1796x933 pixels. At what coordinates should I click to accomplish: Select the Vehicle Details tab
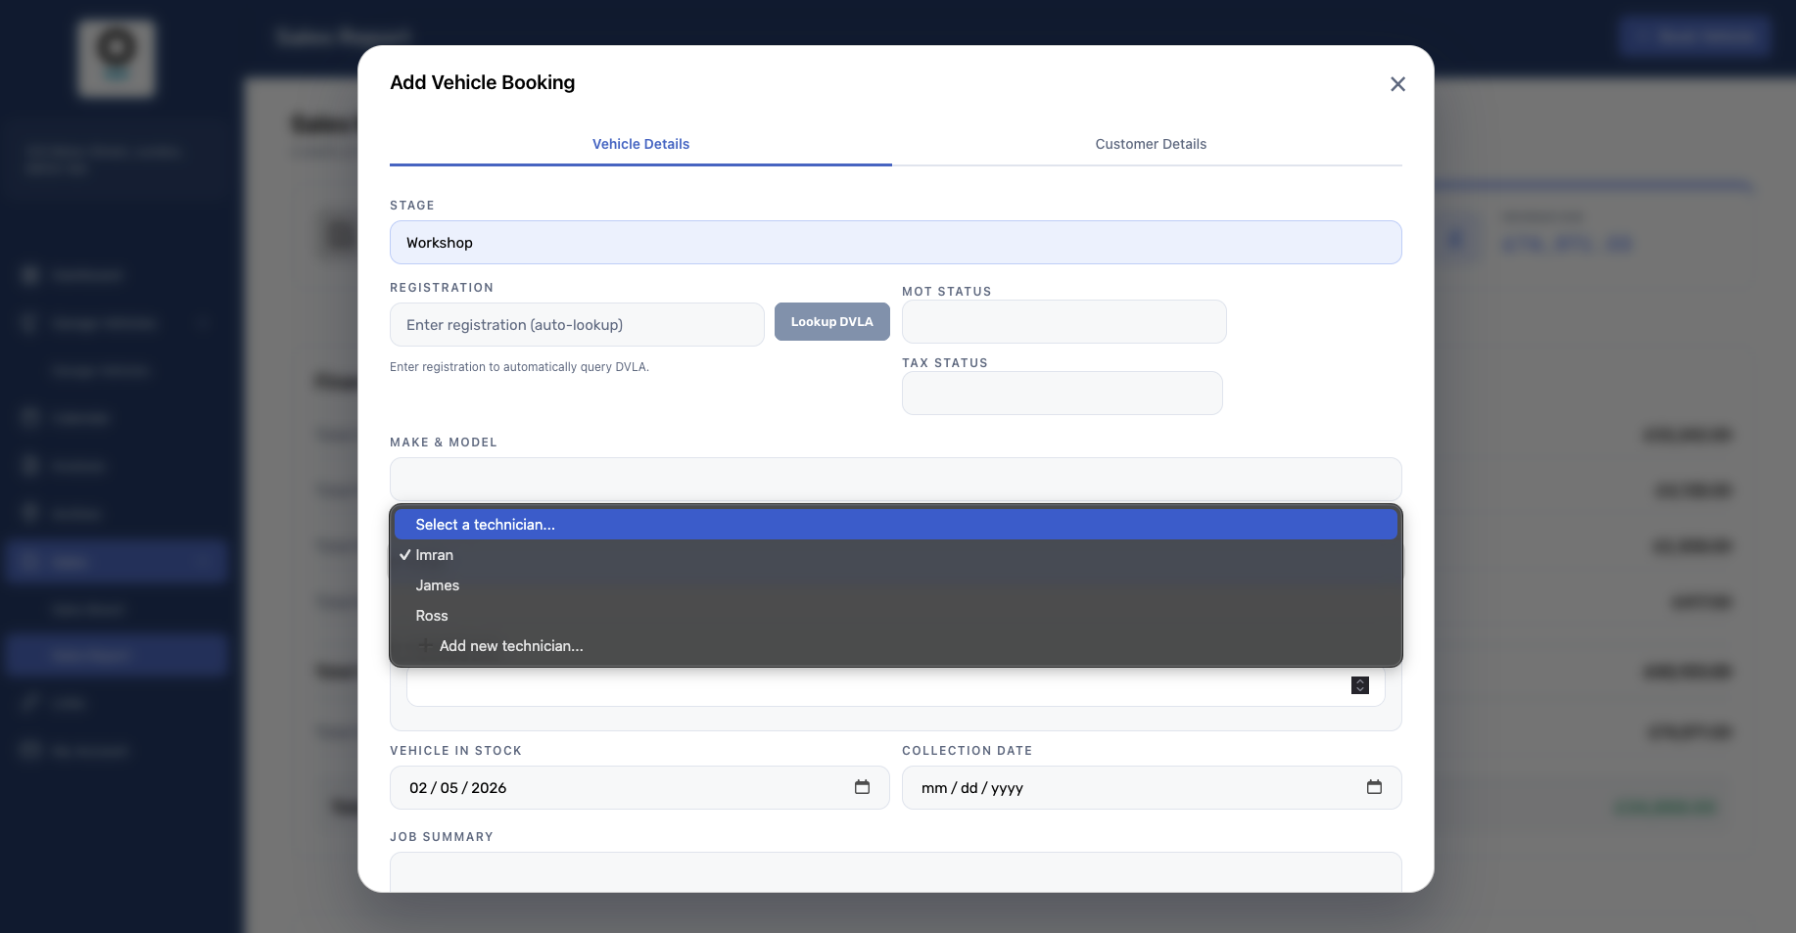coord(639,144)
